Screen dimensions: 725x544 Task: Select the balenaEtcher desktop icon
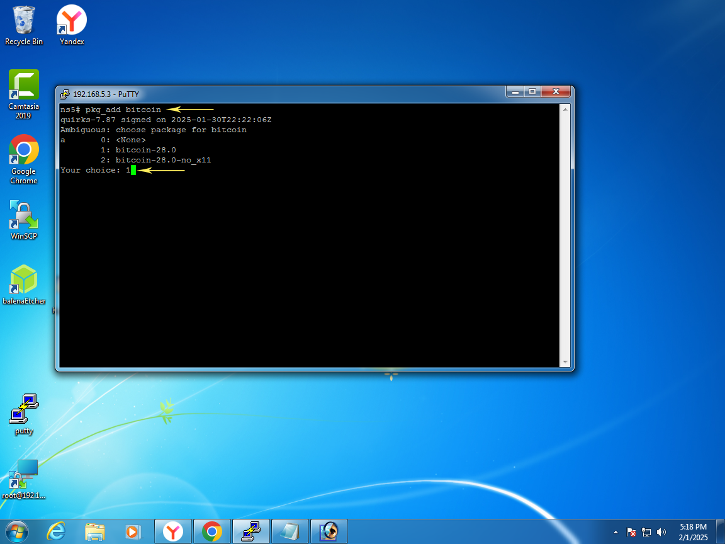click(x=23, y=285)
